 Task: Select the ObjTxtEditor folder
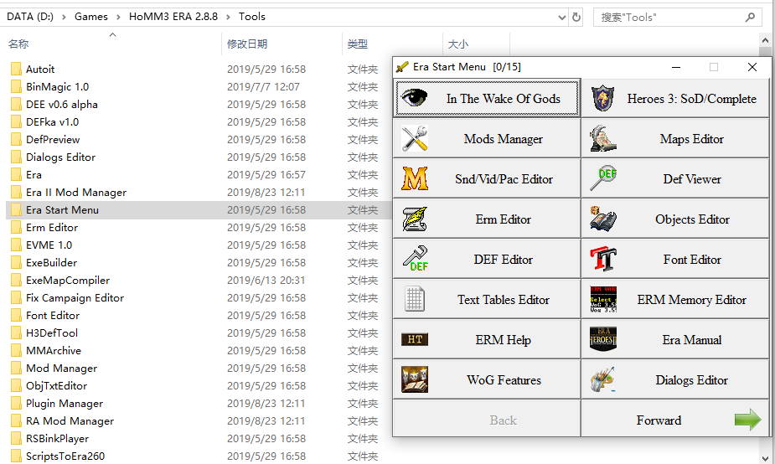(x=56, y=386)
